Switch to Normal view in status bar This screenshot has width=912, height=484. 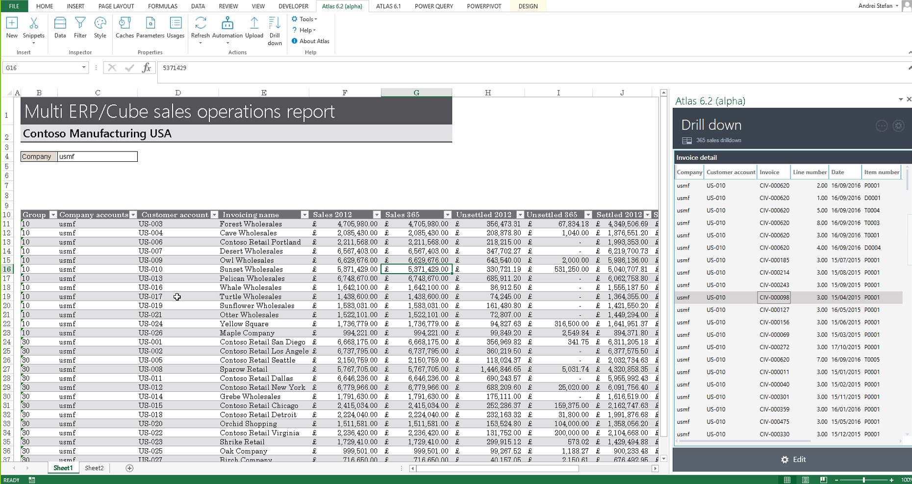click(x=787, y=480)
